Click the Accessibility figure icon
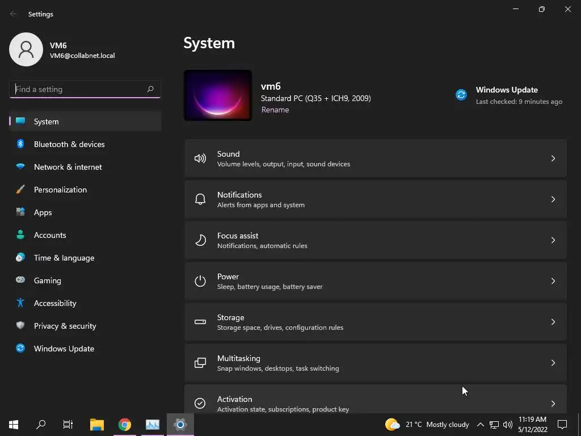 (20, 303)
